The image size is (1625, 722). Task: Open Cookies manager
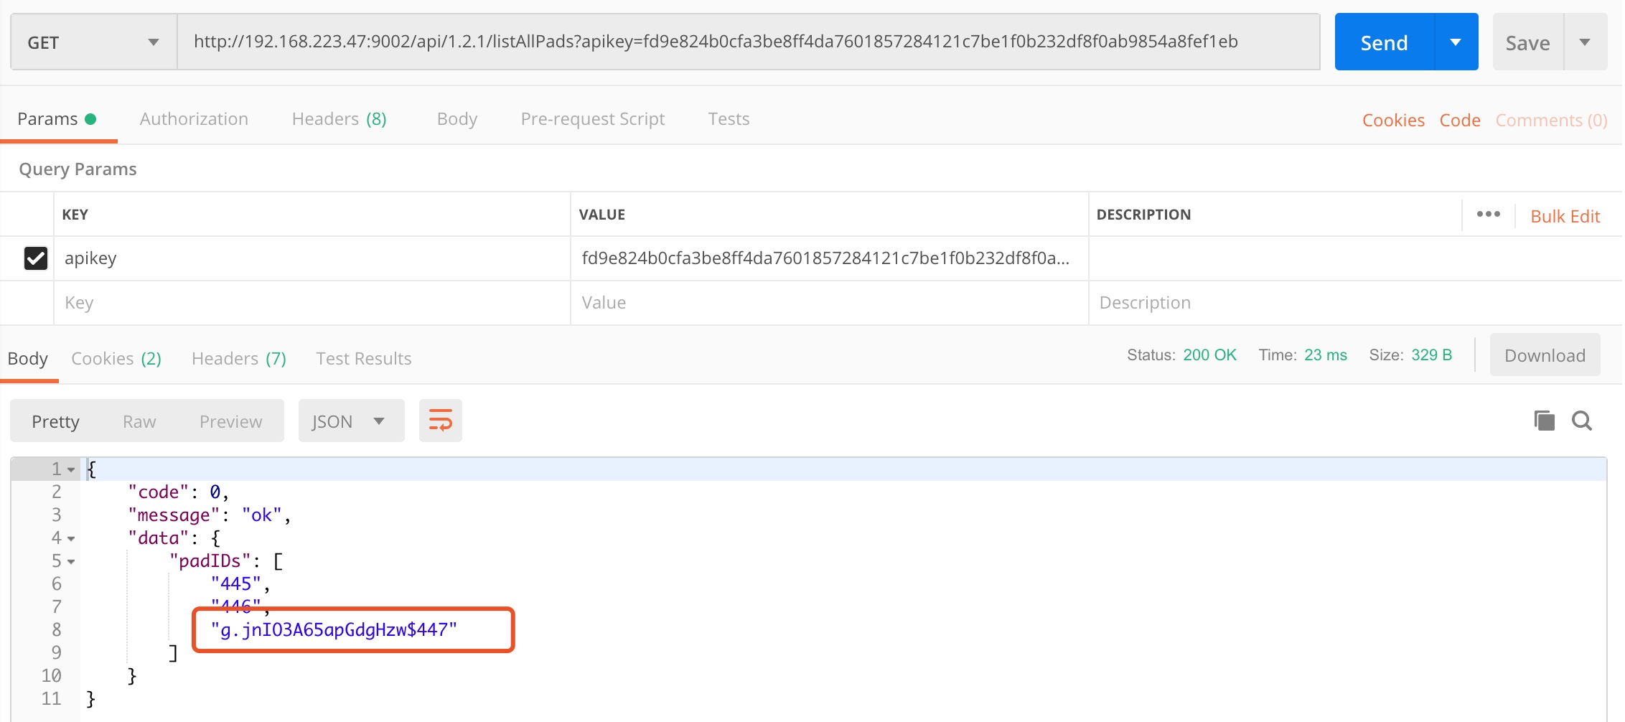coord(1392,119)
